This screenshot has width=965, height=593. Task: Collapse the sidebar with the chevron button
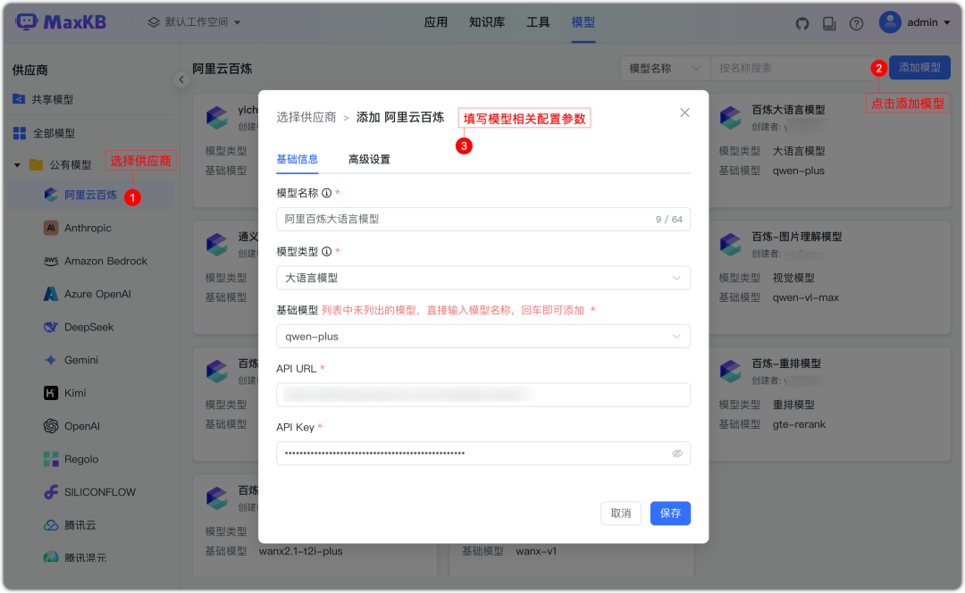(x=180, y=79)
